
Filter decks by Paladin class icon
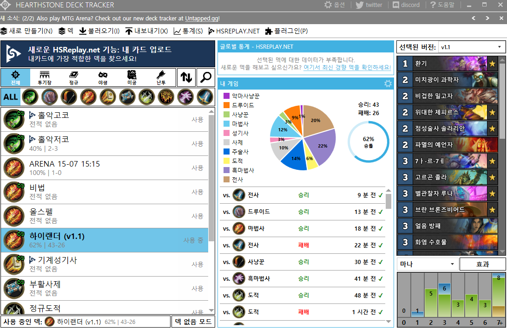coord(108,97)
